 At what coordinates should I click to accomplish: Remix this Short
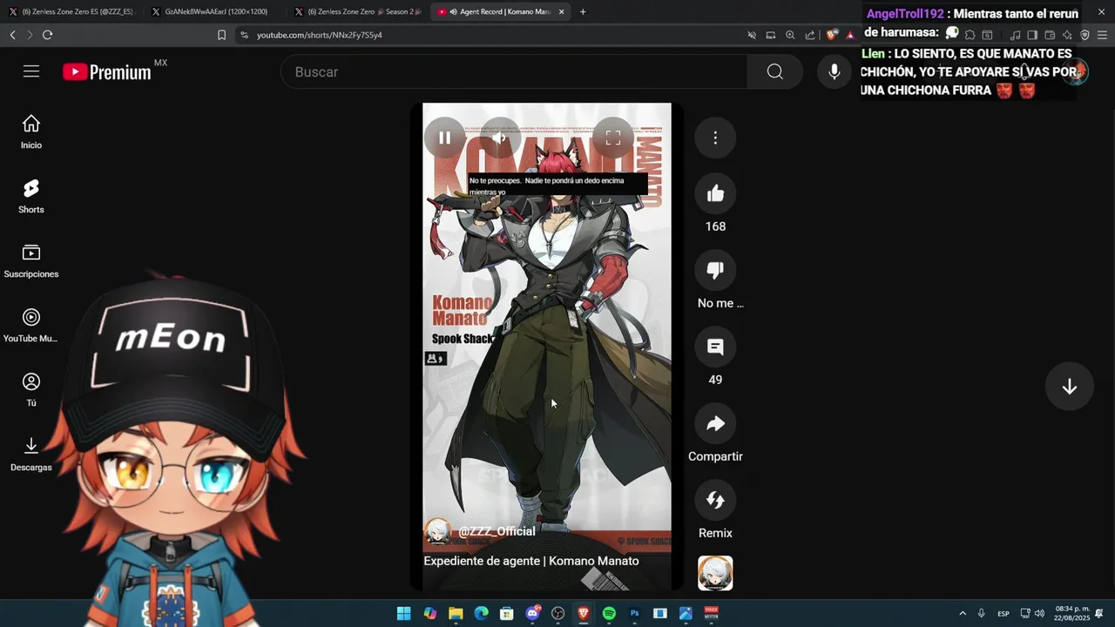715,501
